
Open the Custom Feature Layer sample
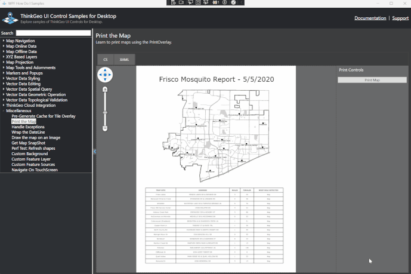(x=31, y=159)
